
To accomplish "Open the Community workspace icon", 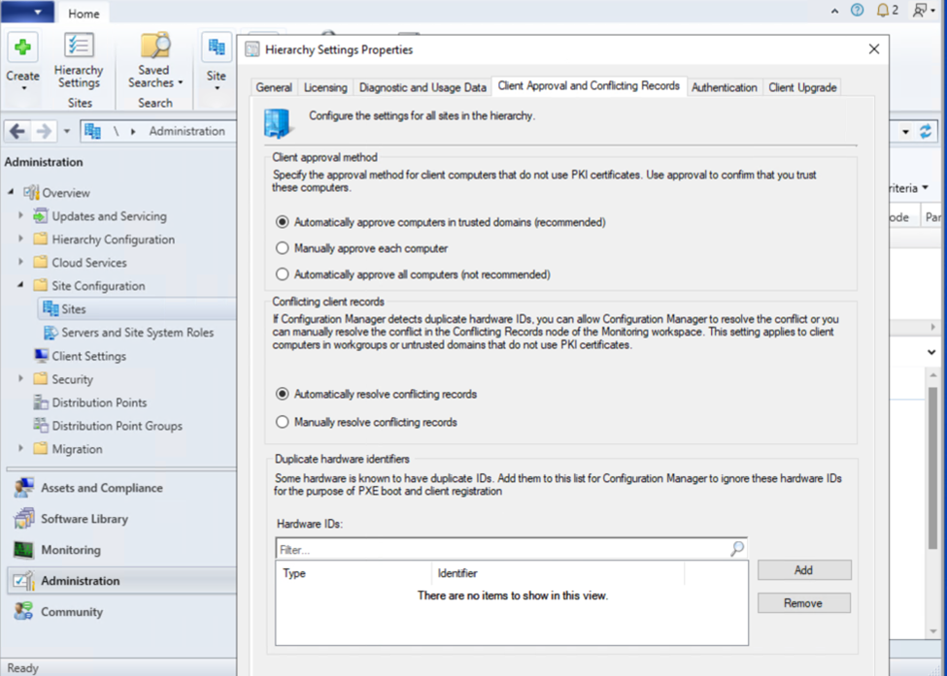I will (23, 611).
